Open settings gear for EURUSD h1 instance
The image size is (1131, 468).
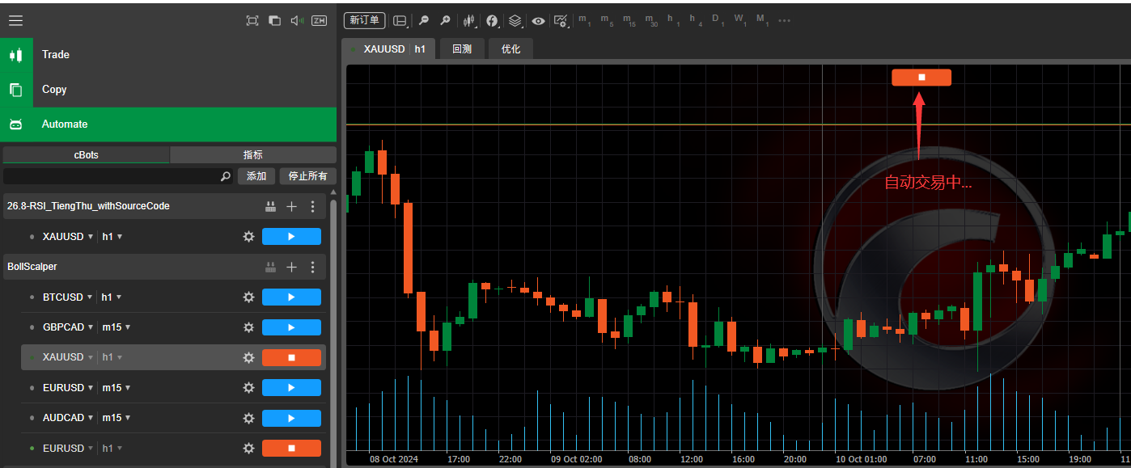[x=248, y=448]
